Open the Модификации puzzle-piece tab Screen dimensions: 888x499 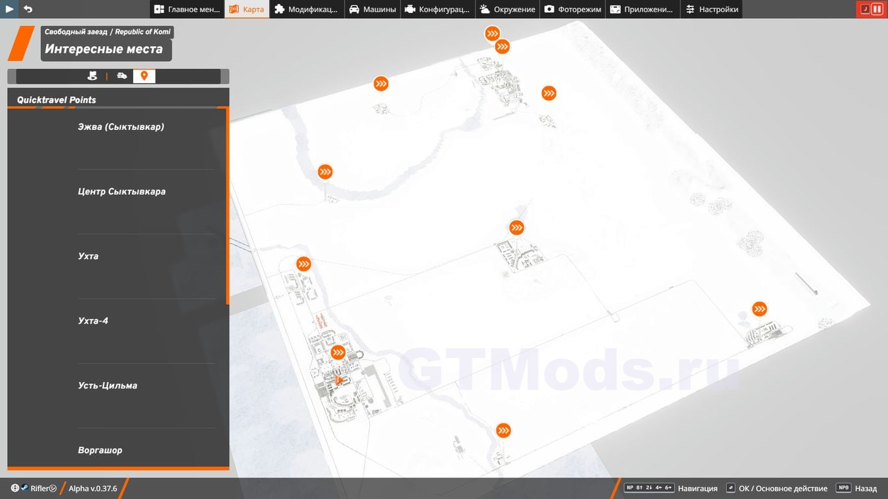tap(306, 9)
